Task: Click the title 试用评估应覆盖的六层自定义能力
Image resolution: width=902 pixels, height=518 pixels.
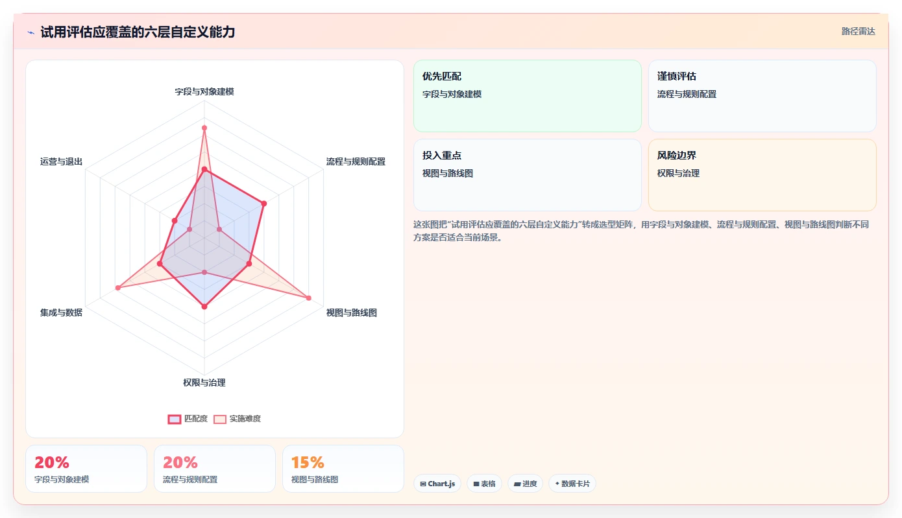Action: (138, 32)
